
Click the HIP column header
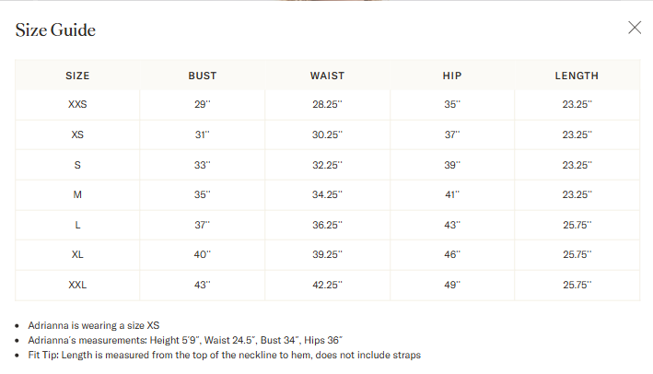(x=452, y=76)
